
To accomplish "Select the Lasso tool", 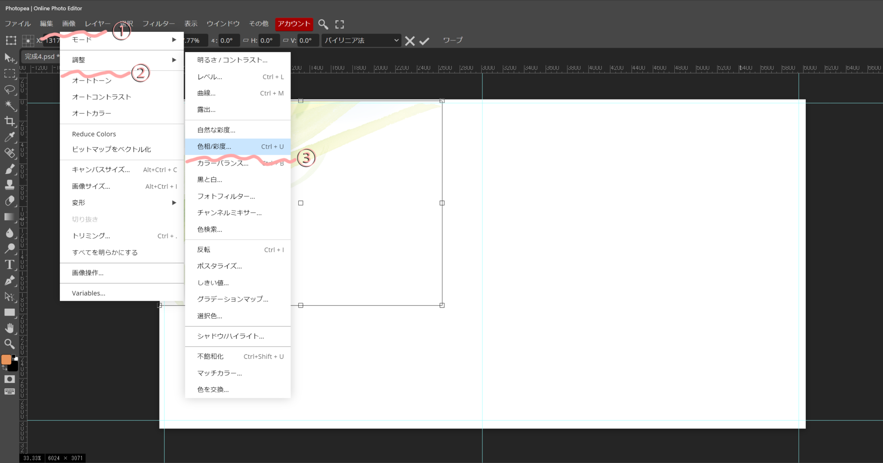I will point(10,90).
